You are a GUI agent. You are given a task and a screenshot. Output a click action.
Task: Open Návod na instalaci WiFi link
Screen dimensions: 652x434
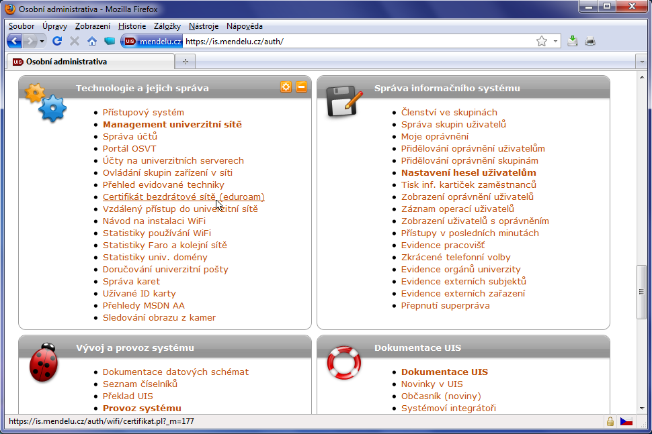tap(155, 221)
